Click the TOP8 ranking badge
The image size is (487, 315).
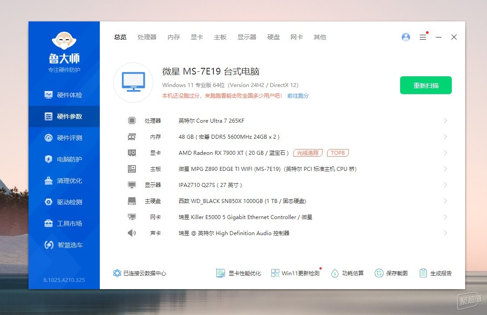click(338, 153)
